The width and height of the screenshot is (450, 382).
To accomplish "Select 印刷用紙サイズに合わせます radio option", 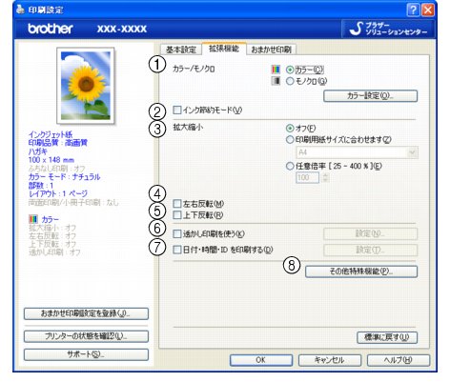I will 290,140.
